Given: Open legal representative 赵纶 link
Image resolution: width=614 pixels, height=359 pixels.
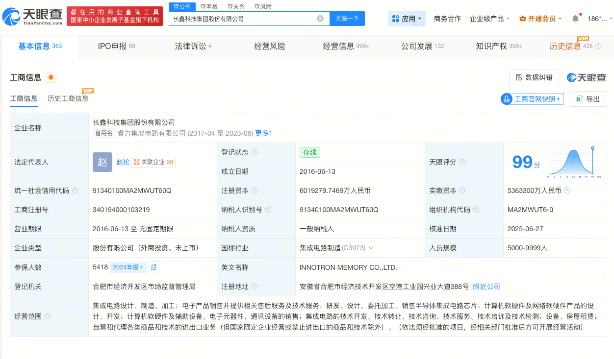Looking at the screenshot, I should tap(123, 162).
